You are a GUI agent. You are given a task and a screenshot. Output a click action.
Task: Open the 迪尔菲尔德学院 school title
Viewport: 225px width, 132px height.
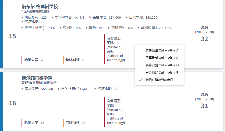pos(37,78)
